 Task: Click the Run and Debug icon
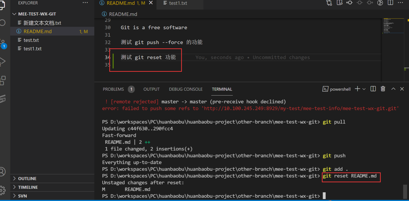[x=3, y=62]
